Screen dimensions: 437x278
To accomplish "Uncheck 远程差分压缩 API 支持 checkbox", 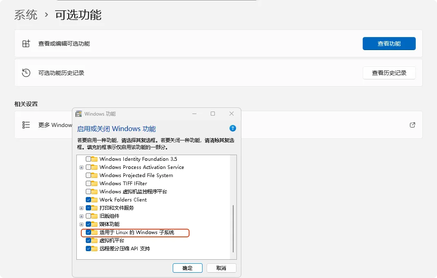I will point(88,249).
